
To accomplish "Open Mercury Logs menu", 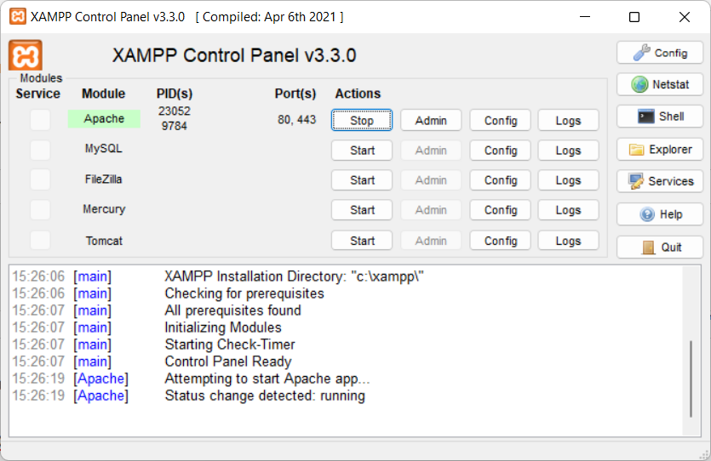I will click(568, 210).
